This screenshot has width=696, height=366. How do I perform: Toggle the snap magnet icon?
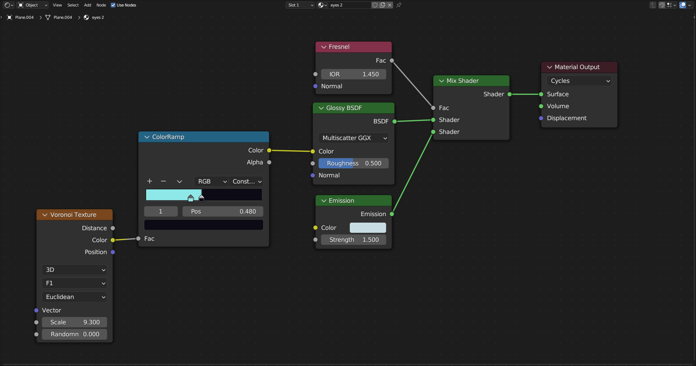pos(662,5)
